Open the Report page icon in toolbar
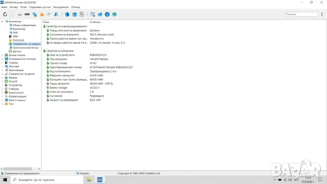This screenshot has height=184, width=327. pyautogui.click(x=12, y=14)
